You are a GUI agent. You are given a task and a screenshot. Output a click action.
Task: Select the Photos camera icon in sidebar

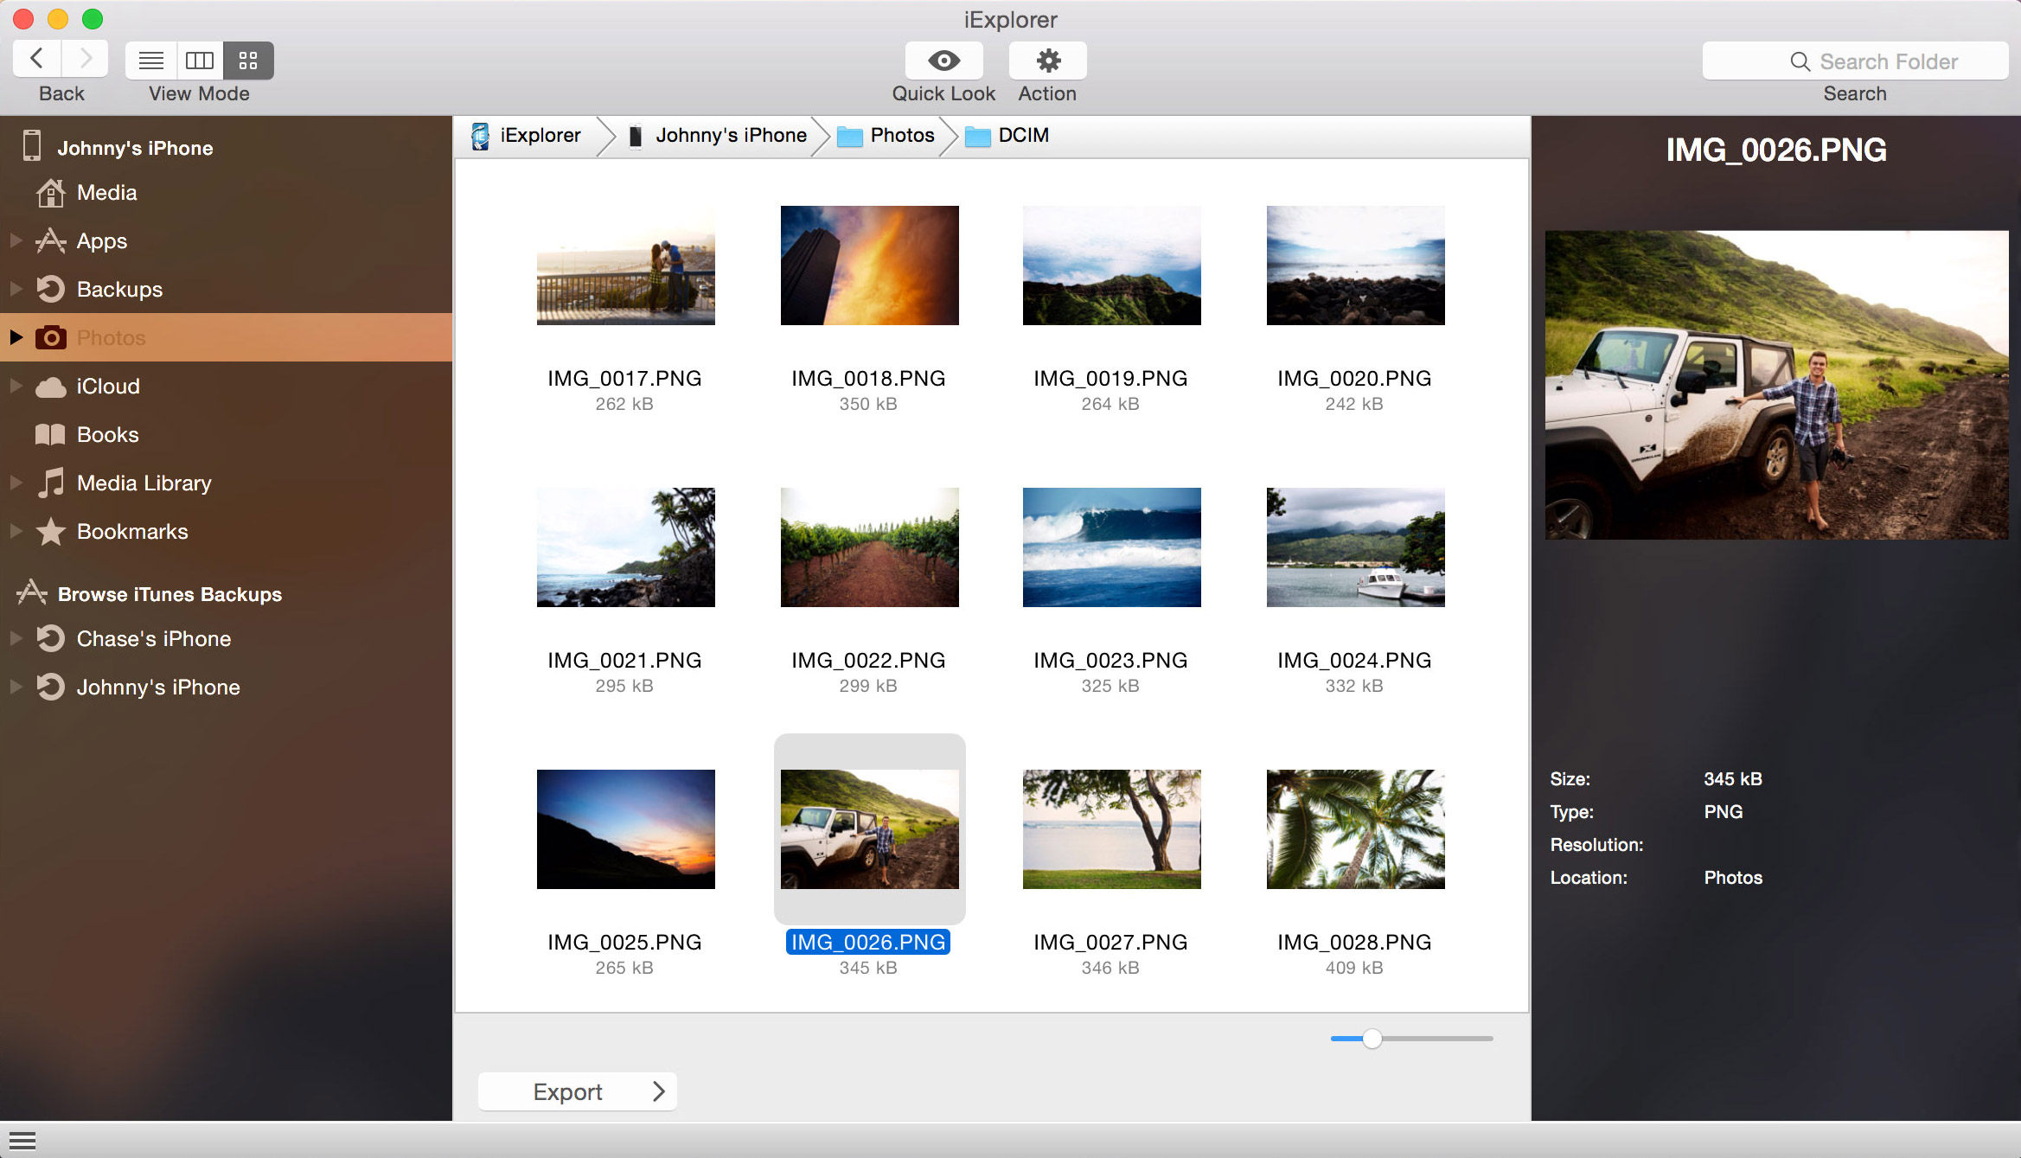(51, 337)
